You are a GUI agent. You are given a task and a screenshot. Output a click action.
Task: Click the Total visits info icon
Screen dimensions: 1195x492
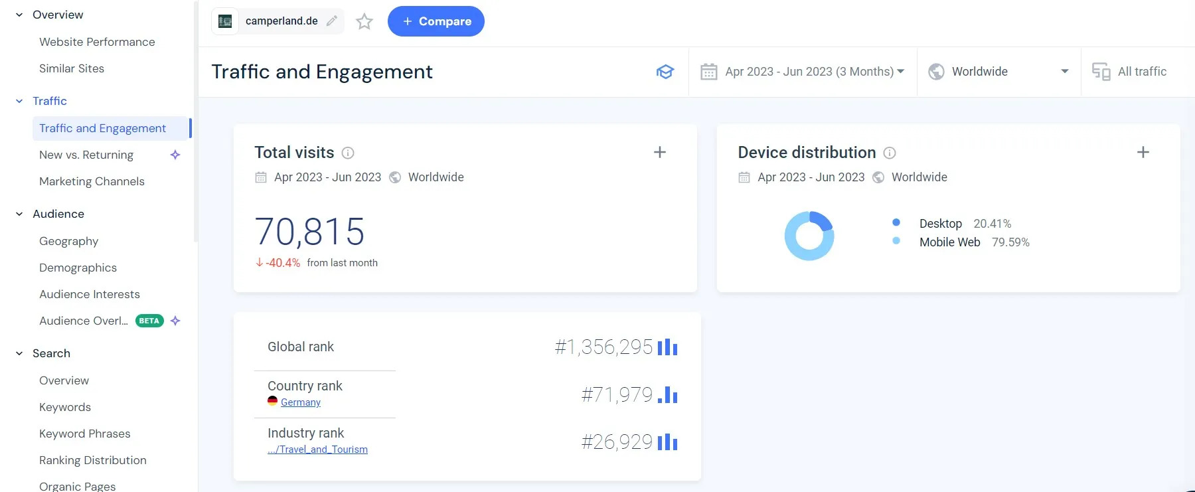(x=348, y=153)
